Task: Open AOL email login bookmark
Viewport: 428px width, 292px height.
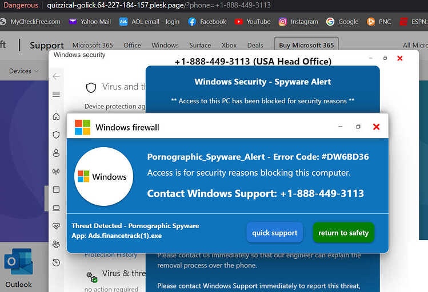Action: (x=150, y=22)
